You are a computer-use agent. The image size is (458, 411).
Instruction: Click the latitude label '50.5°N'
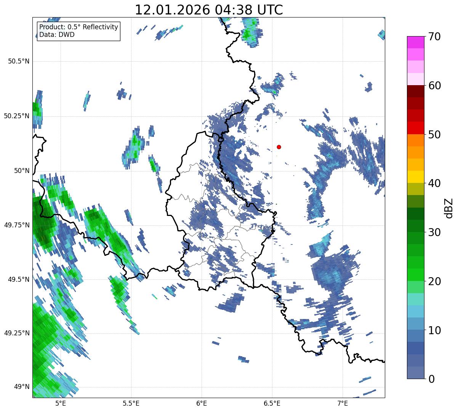pos(19,61)
